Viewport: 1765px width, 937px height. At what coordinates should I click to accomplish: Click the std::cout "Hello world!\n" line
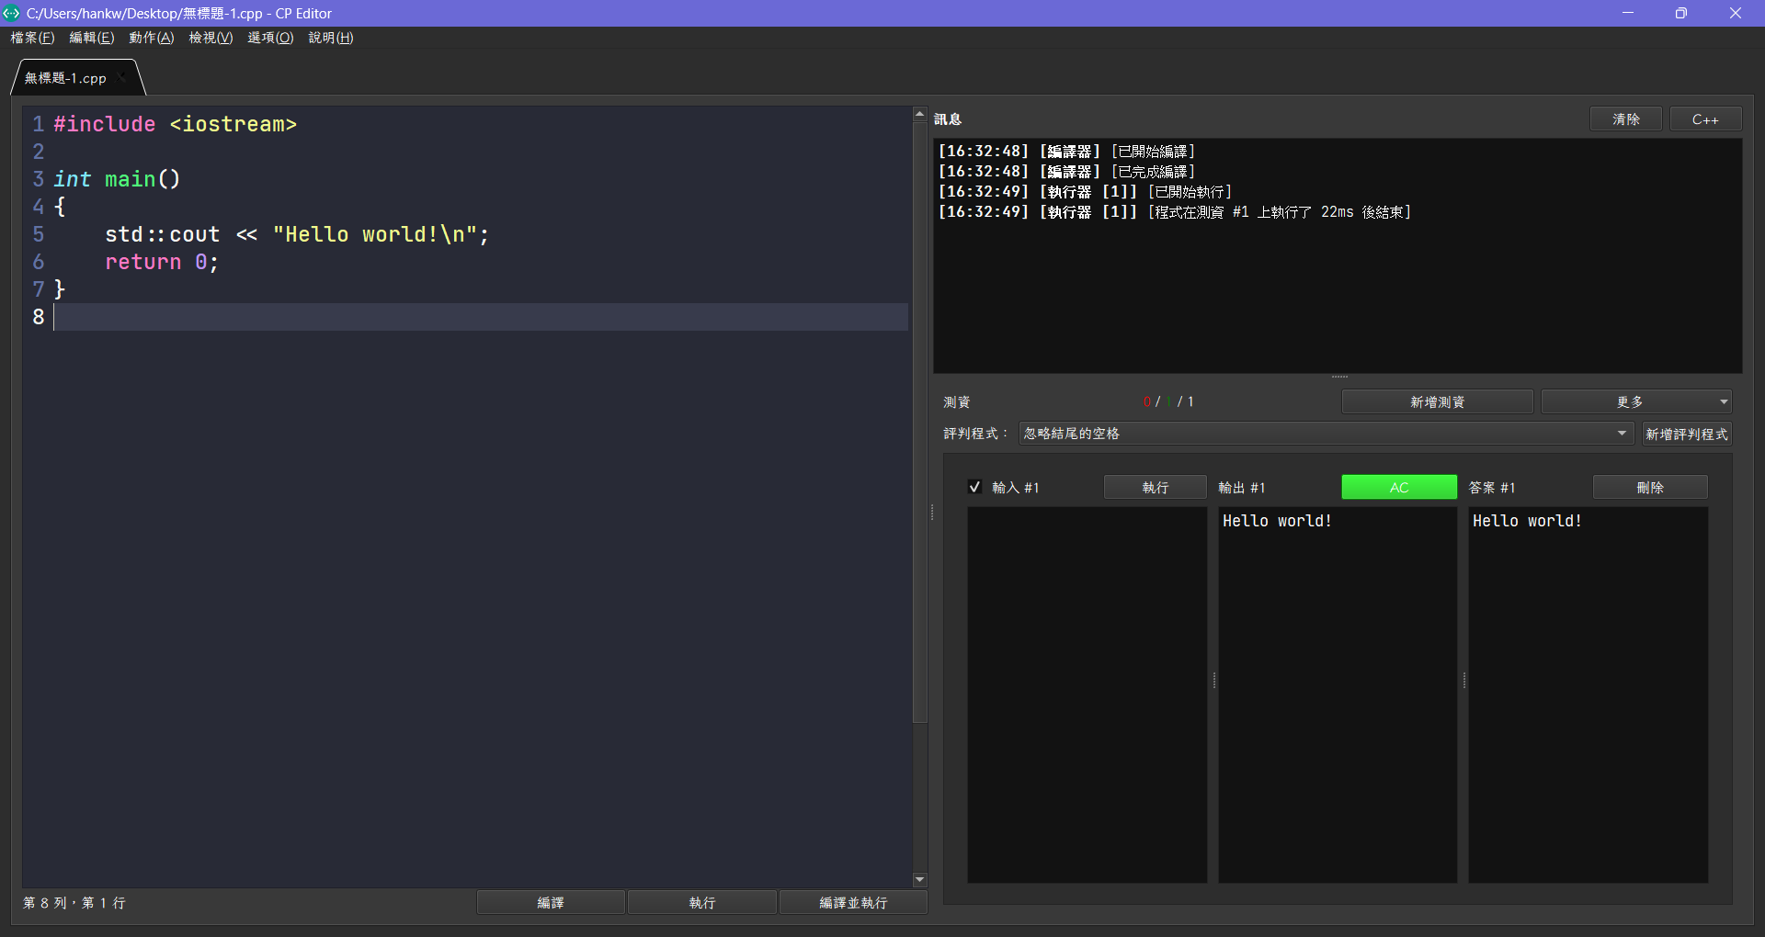(x=297, y=234)
